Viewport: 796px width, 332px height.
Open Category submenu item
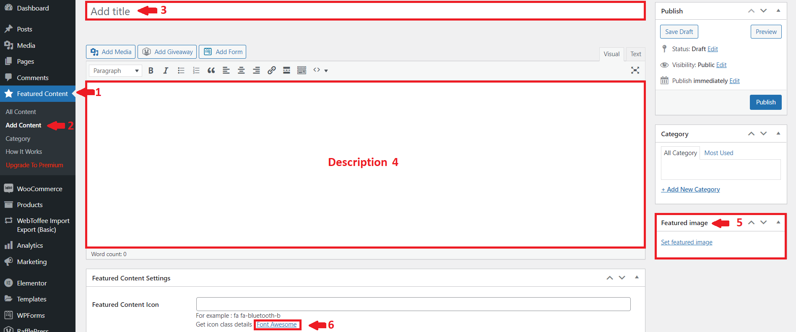pyautogui.click(x=18, y=139)
